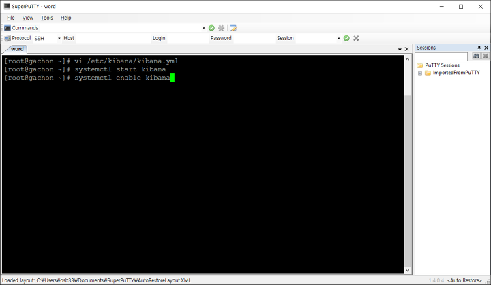491x285 pixels.
Task: Open the File menu
Action: (x=11, y=18)
